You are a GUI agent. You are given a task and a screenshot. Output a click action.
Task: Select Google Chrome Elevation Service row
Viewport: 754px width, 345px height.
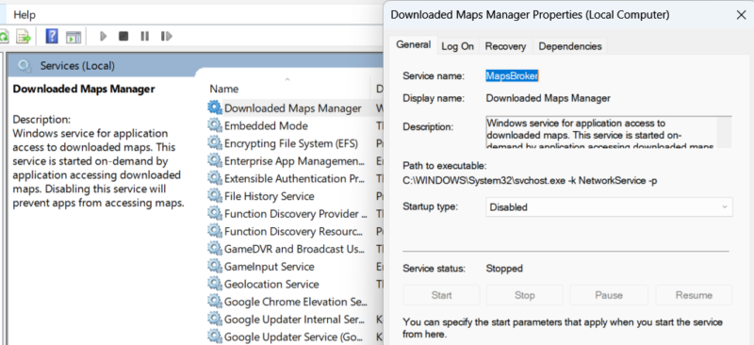click(x=295, y=302)
